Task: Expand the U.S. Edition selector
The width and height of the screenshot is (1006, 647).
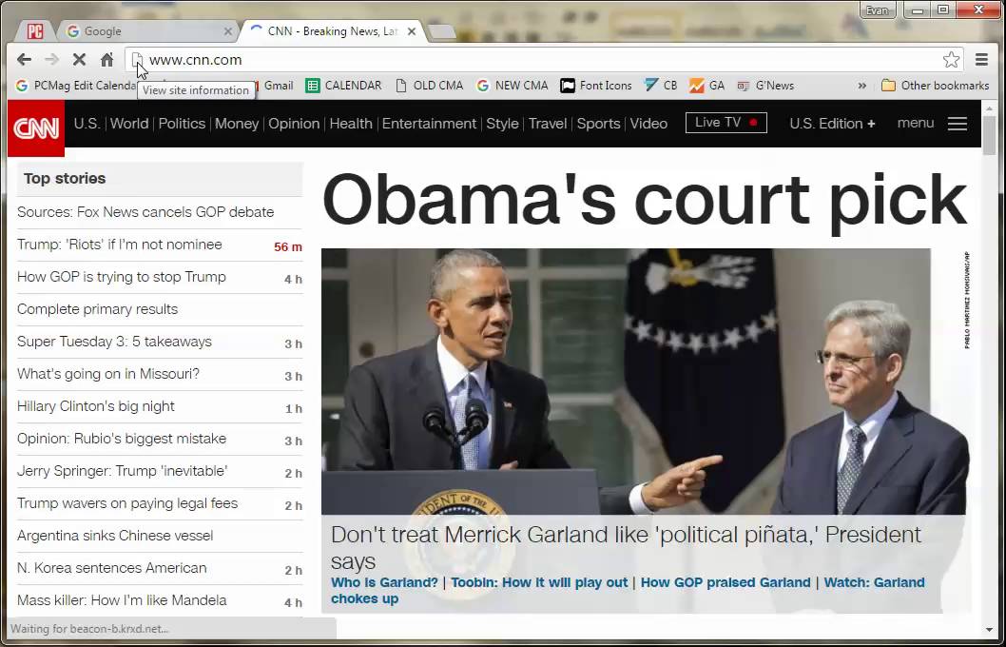Action: 832,124
